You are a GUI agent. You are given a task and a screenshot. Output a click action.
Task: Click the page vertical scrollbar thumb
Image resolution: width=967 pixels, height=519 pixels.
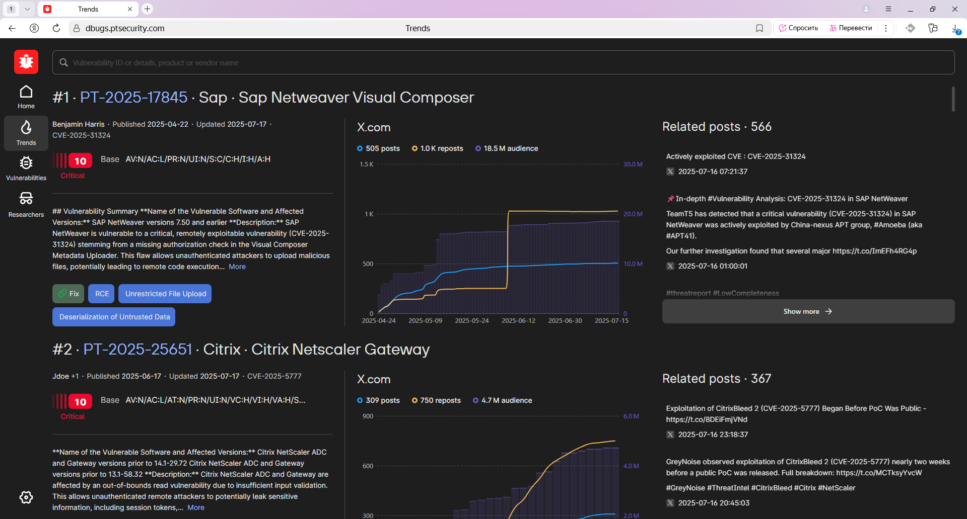[x=953, y=99]
